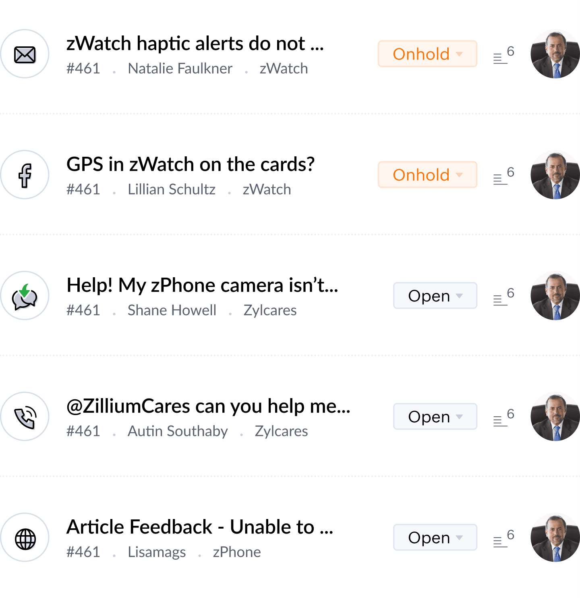This screenshot has height=598, width=580.
Task: Click contact name Autin Southaby
Action: click(178, 432)
